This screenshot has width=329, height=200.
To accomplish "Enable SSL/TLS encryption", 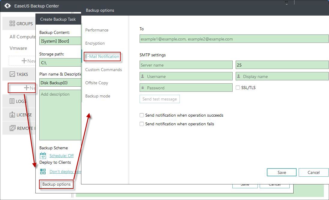I will coord(237,87).
